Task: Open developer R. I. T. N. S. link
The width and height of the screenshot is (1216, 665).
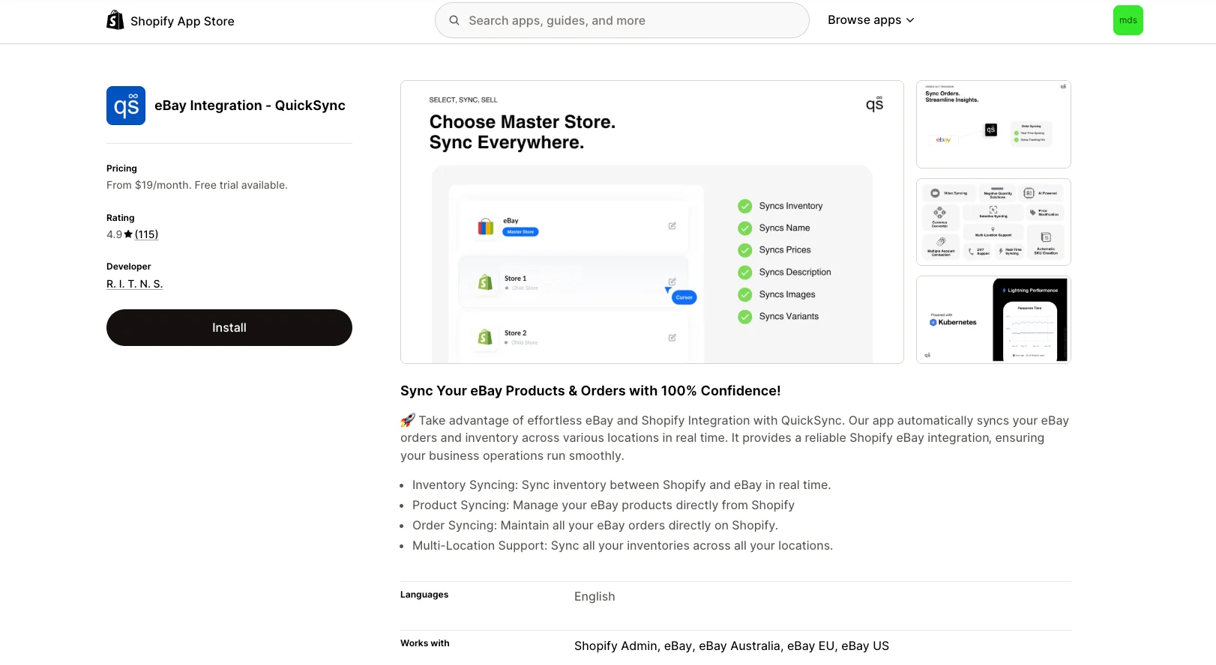Action: click(x=134, y=284)
